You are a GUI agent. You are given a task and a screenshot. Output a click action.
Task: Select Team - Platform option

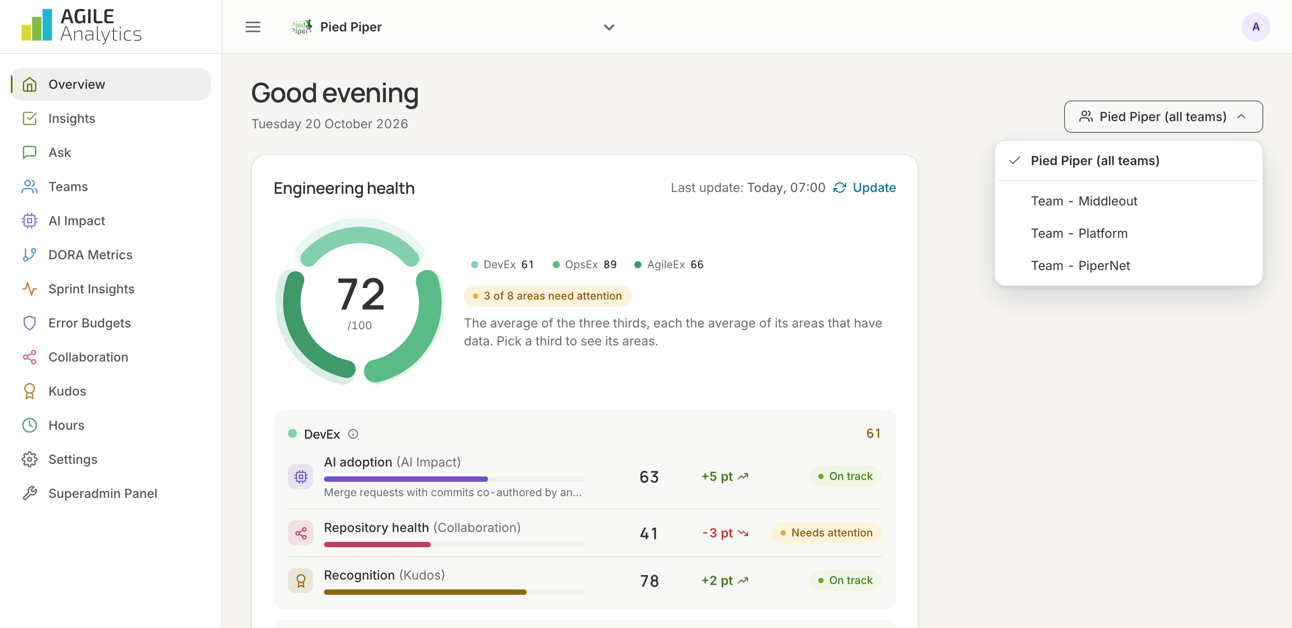pyautogui.click(x=1129, y=233)
